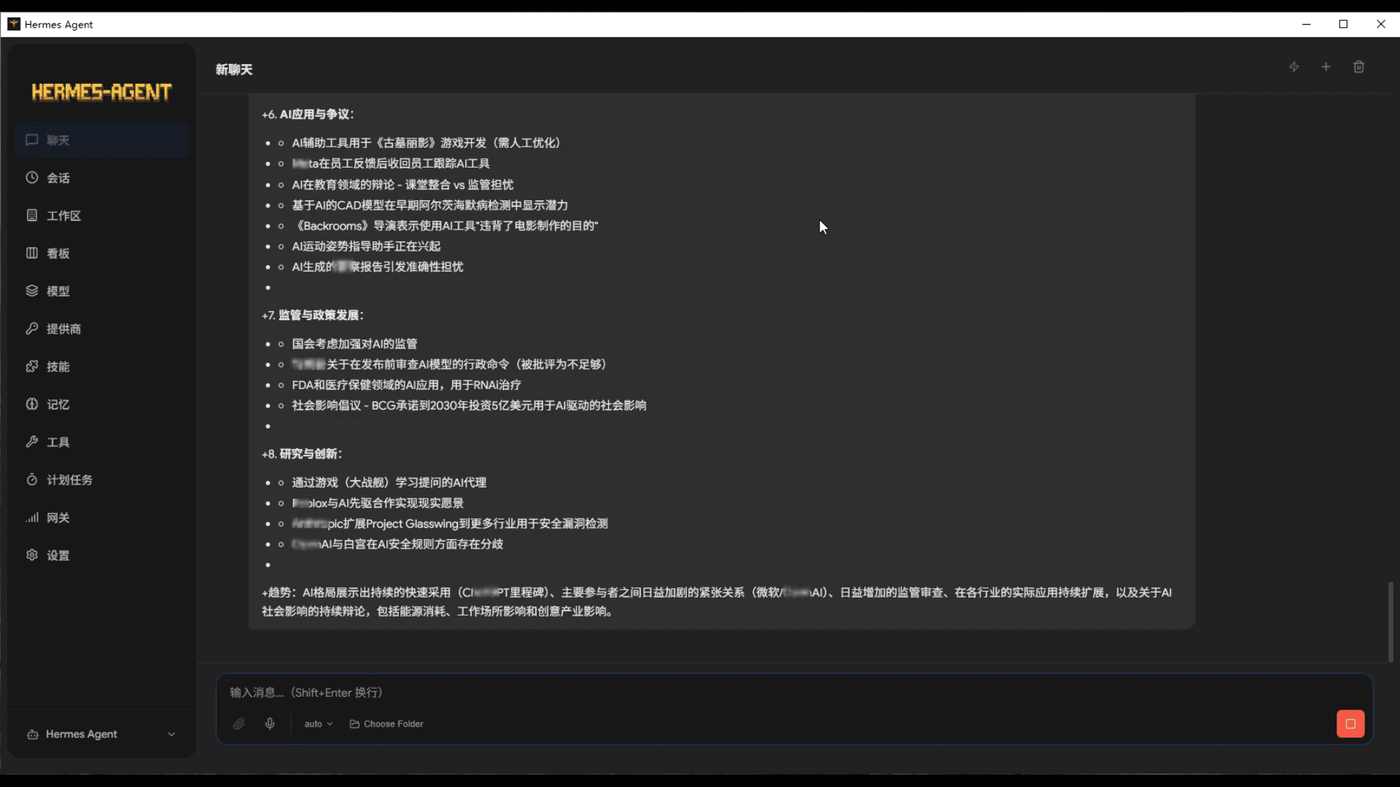Click line 通过游戏（大战舰）学习提问的AI代理
The width and height of the screenshot is (1400, 787).
(x=389, y=482)
